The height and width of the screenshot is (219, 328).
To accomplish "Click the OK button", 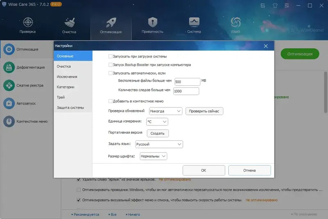I will pyautogui.click(x=204, y=170).
